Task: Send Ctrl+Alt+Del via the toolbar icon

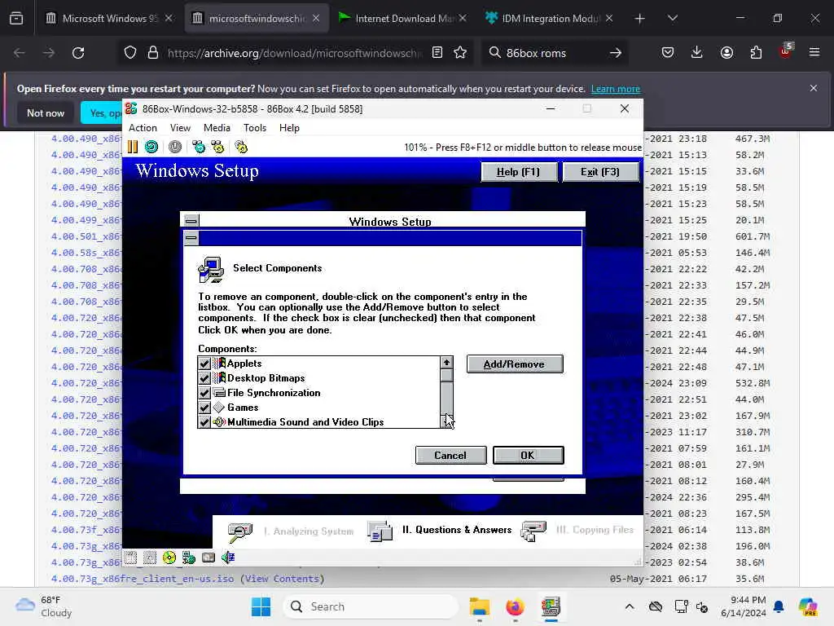Action: tap(199, 147)
